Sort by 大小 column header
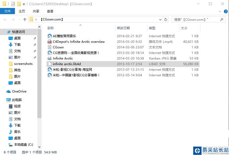The image size is (229, 155). pyautogui.click(x=184, y=28)
